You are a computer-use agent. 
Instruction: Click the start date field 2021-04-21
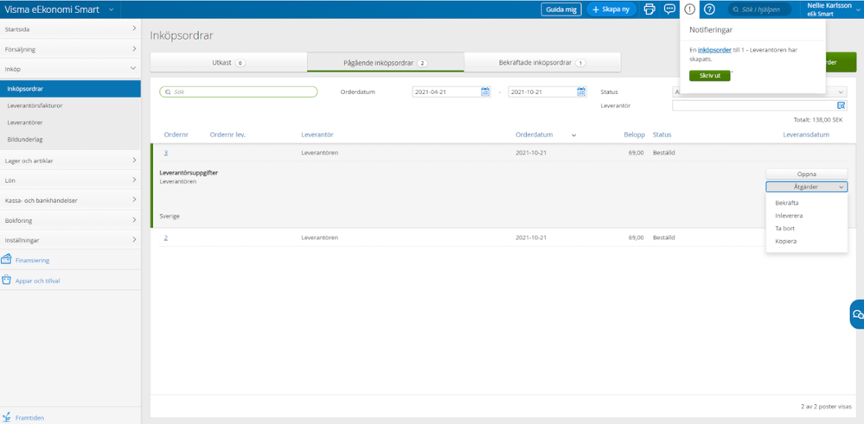[x=451, y=92]
